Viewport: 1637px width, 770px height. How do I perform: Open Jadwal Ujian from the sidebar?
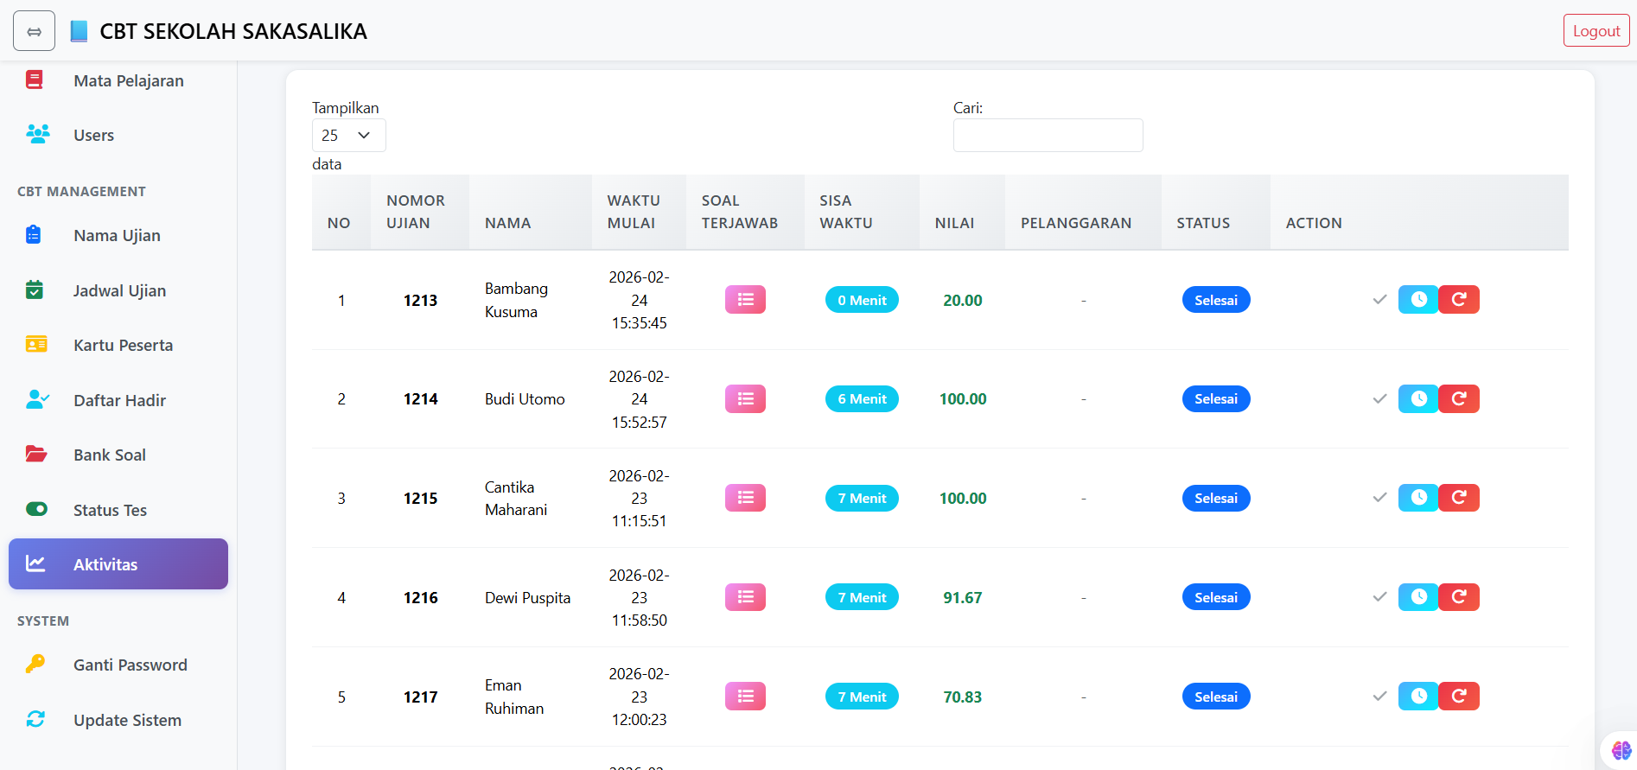point(119,290)
